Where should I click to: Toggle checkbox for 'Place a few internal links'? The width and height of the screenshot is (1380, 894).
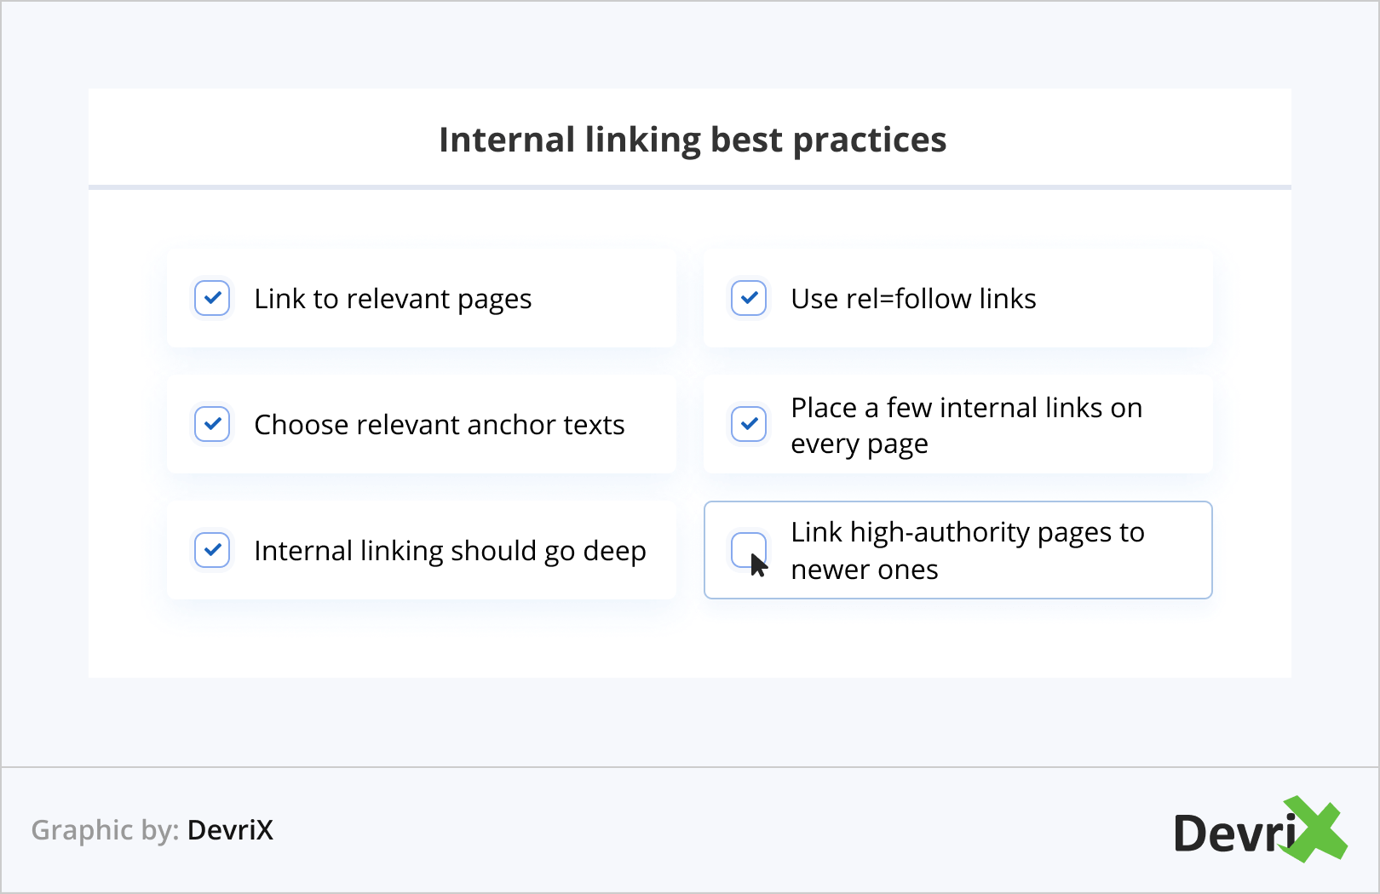[749, 424]
